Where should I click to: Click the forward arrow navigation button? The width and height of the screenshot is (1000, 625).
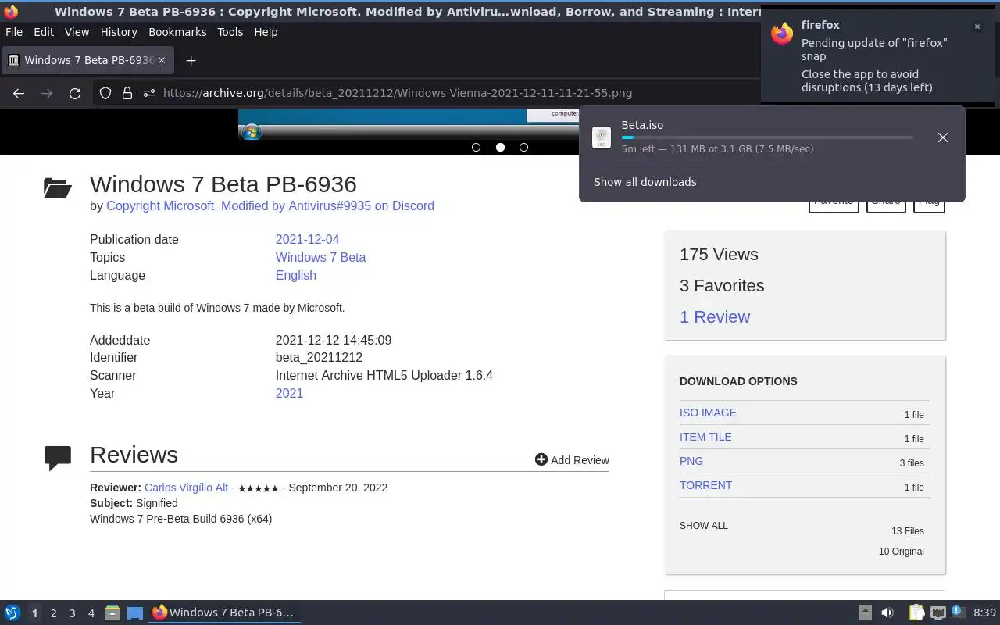pos(47,93)
